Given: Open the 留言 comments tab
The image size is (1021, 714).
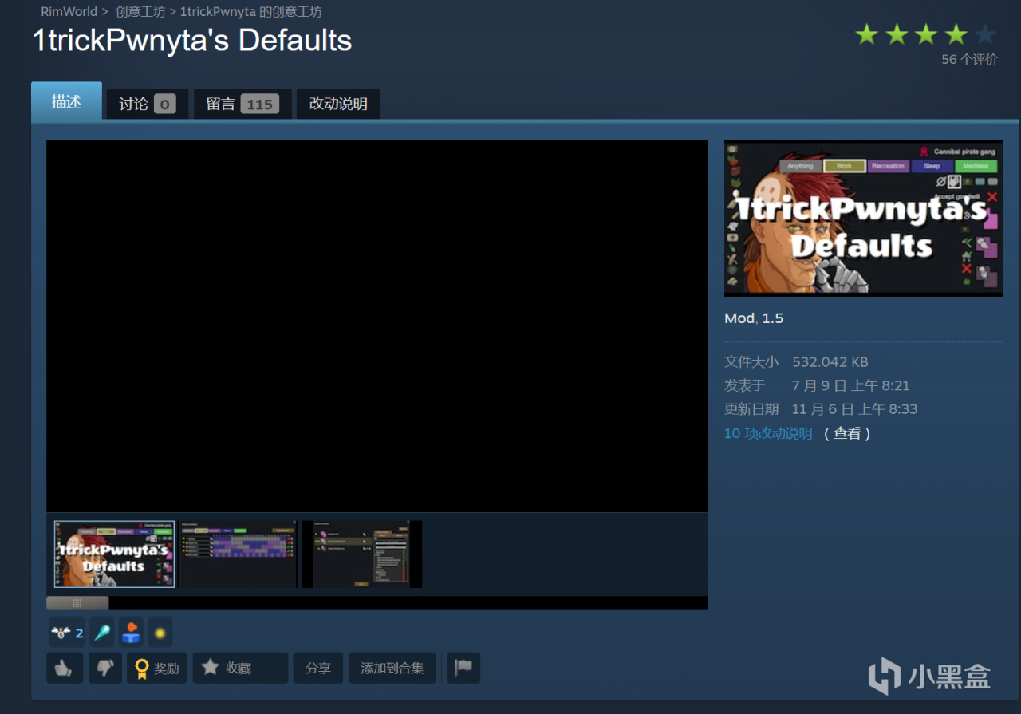Looking at the screenshot, I should (242, 104).
